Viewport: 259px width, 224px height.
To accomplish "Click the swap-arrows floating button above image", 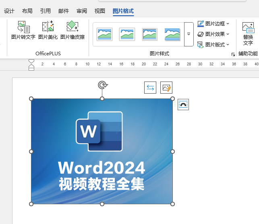I will (x=150, y=88).
